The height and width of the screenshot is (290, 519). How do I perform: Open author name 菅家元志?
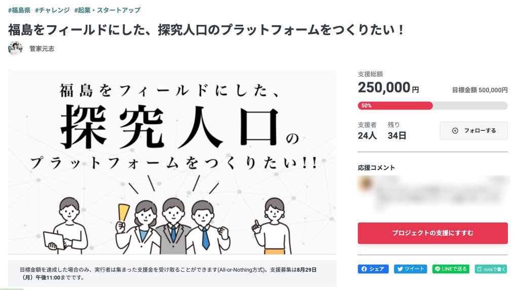(42, 49)
